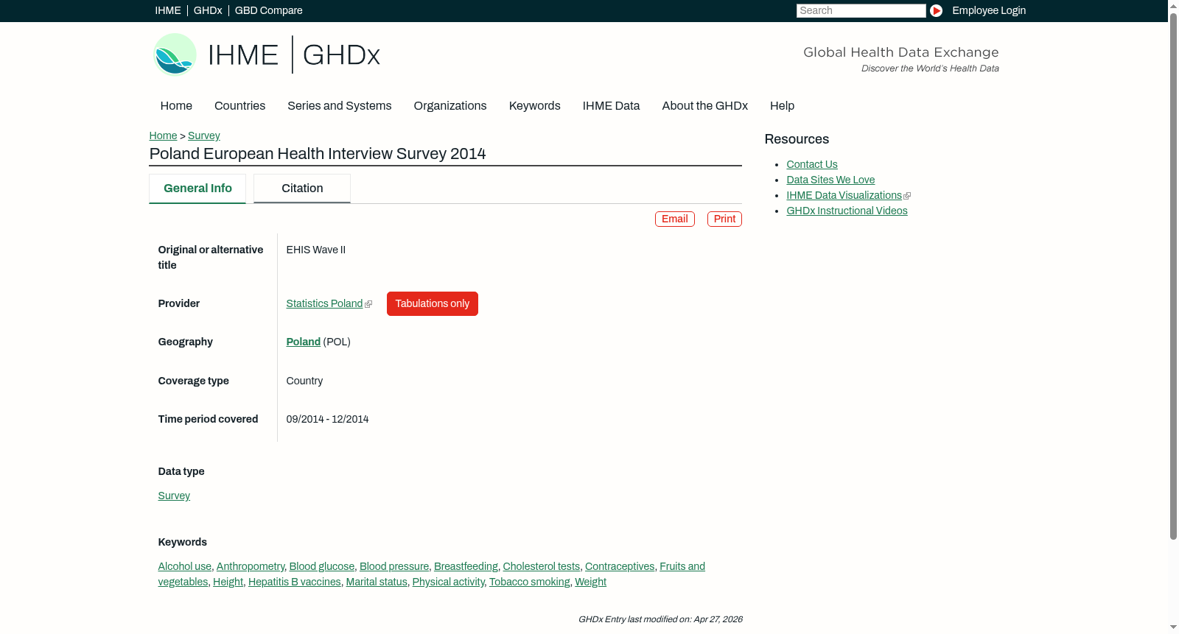Open the Employee Login link
1179x634 pixels.
coord(989,10)
